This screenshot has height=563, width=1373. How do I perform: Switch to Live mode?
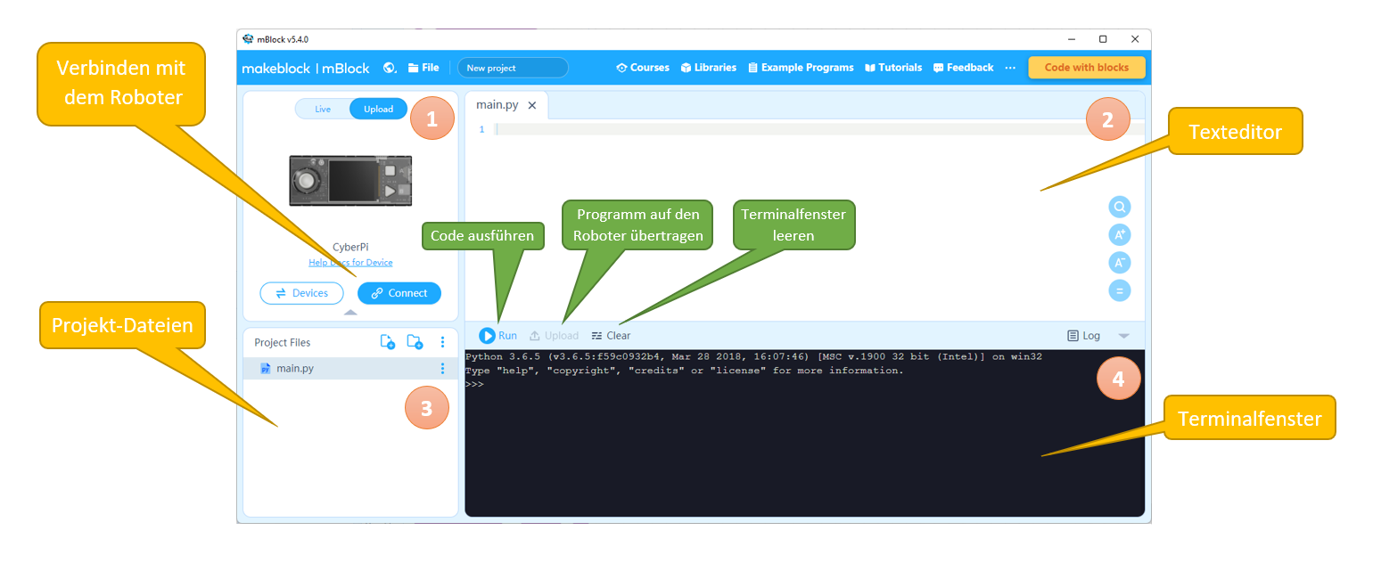pos(323,109)
